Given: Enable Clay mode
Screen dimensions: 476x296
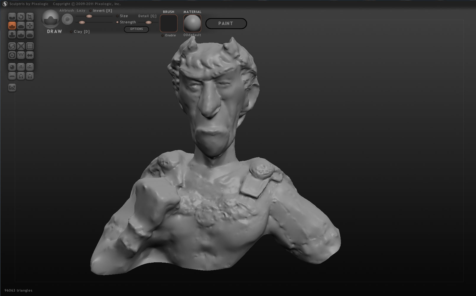Looking at the screenshot, I should tap(71, 31).
